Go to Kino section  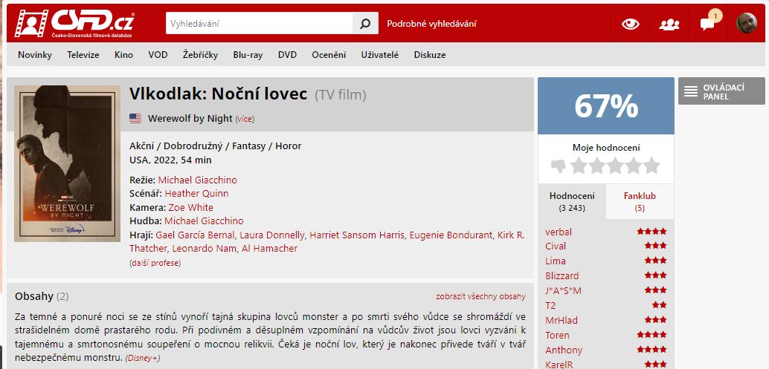tap(123, 55)
